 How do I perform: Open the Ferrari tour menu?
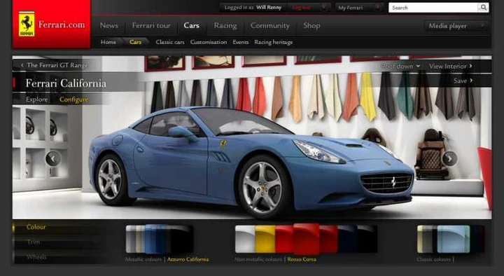pyautogui.click(x=151, y=26)
